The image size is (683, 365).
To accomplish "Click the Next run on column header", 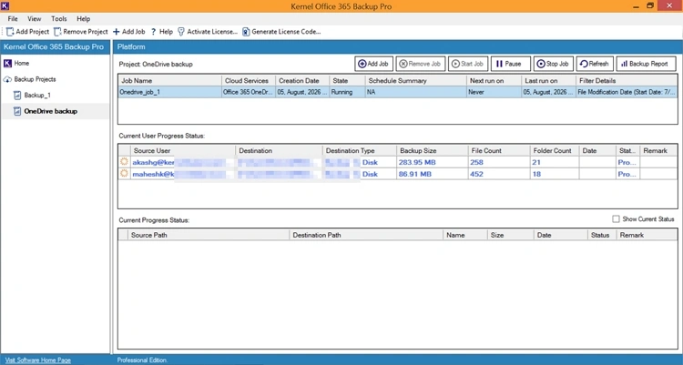I will click(494, 81).
